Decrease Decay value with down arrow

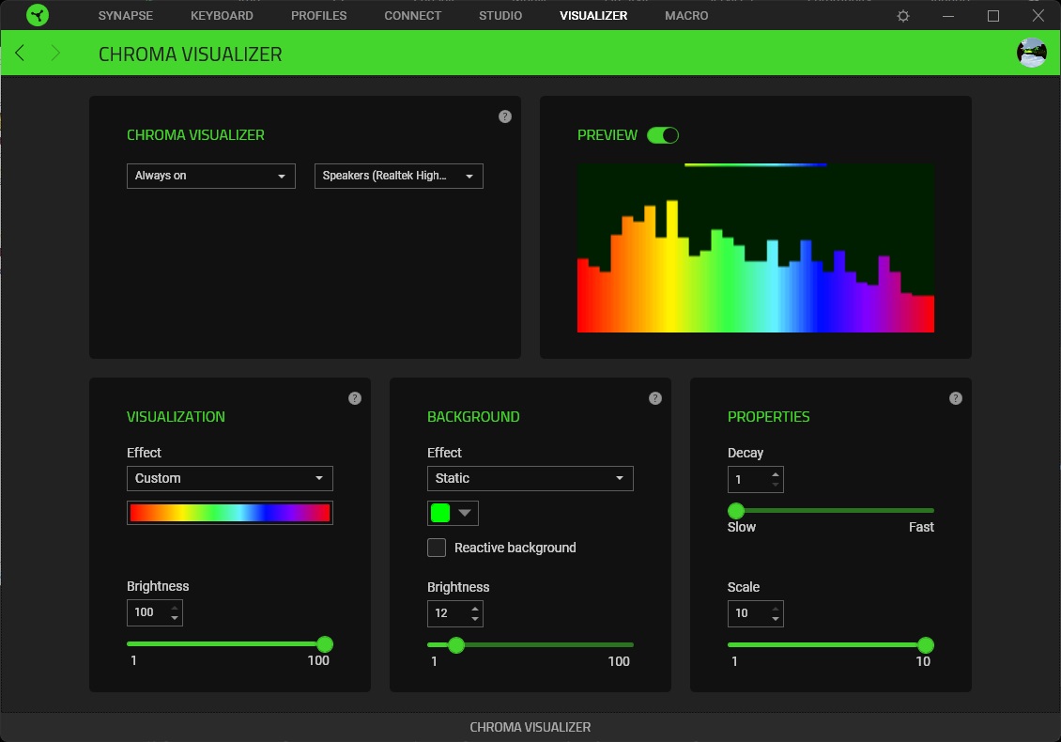[776, 485]
